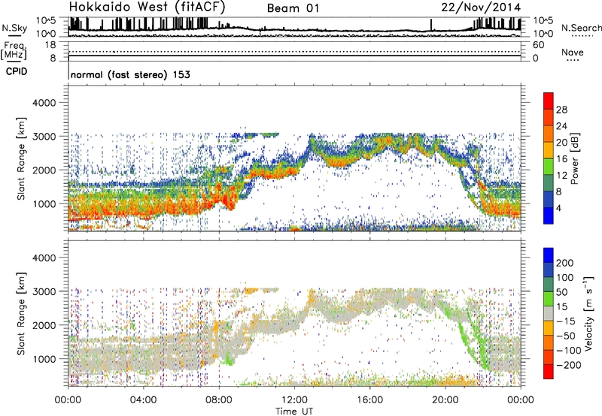Screen dimensions: 602x416
Task: Click the date "22/Nov/2014"
Action: 481,8
